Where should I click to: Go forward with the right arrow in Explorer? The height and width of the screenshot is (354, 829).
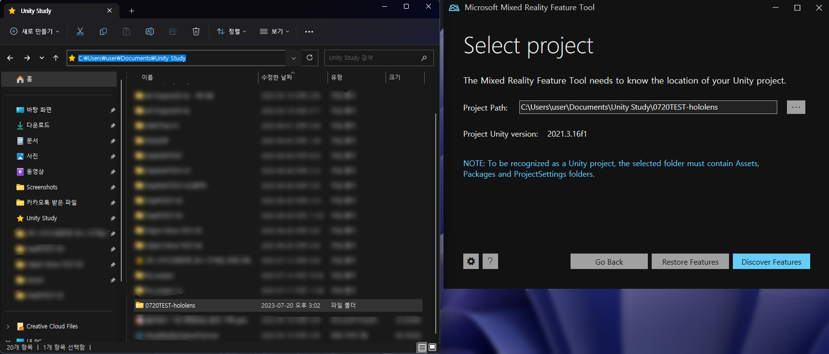pos(27,58)
